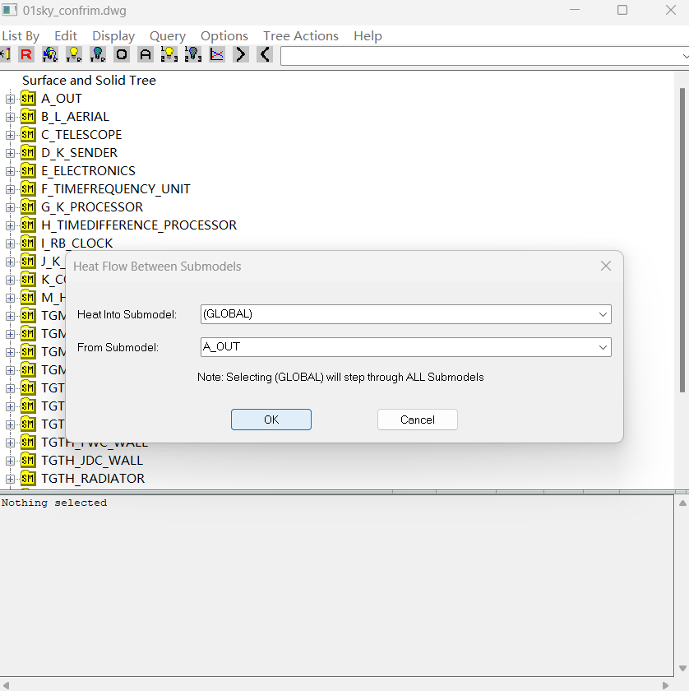Click the right-pointing arrow toolbar icon
This screenshot has width=689, height=691.
click(x=240, y=54)
